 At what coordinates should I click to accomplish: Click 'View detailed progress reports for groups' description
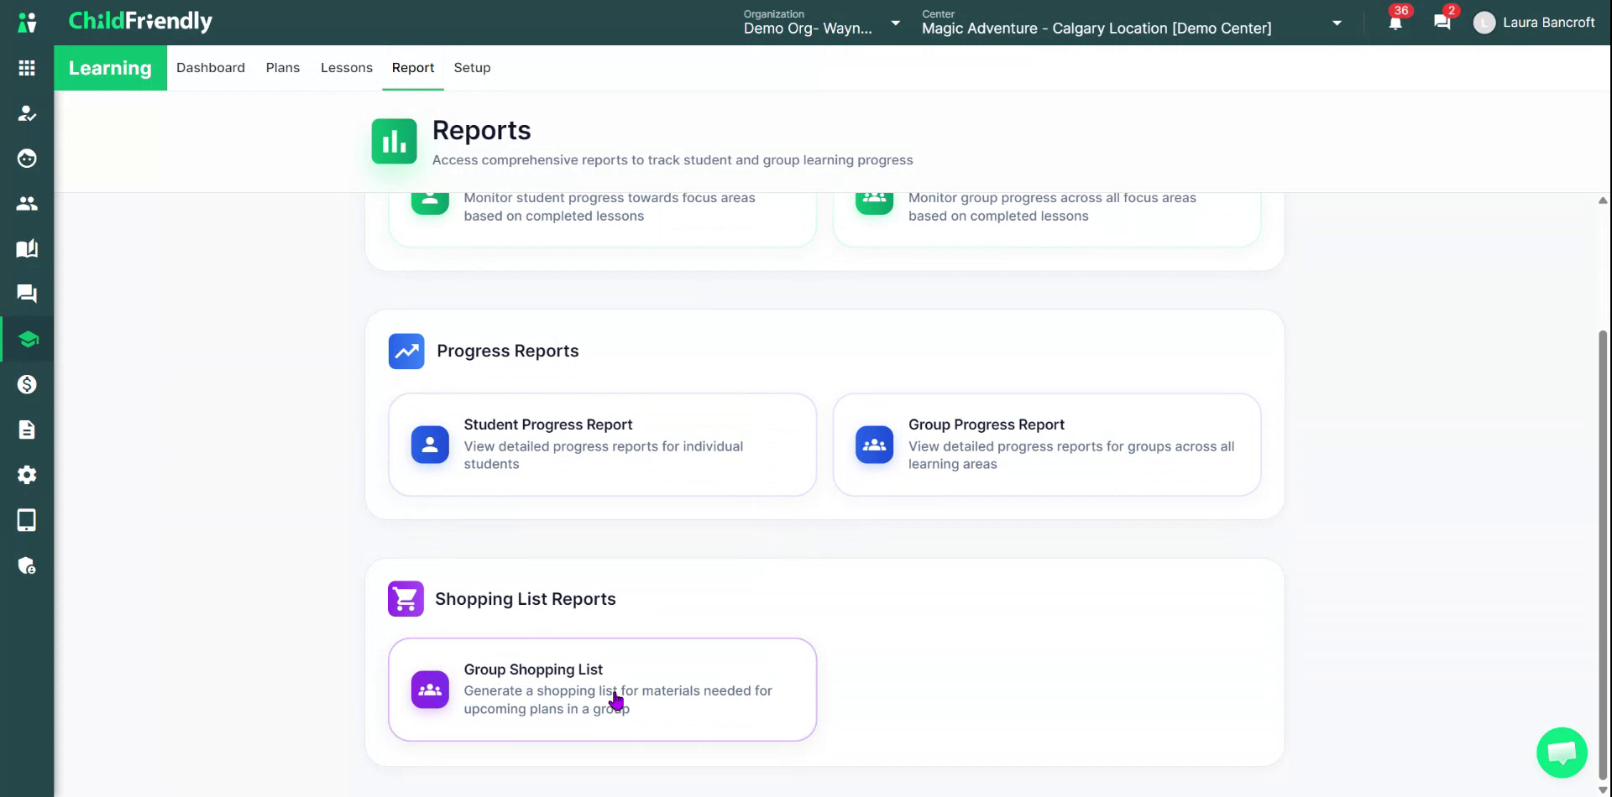point(1071,455)
